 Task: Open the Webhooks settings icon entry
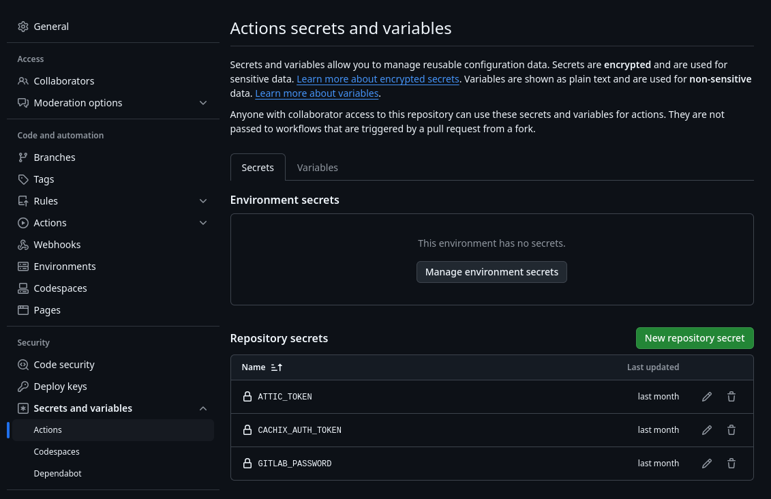(x=23, y=244)
